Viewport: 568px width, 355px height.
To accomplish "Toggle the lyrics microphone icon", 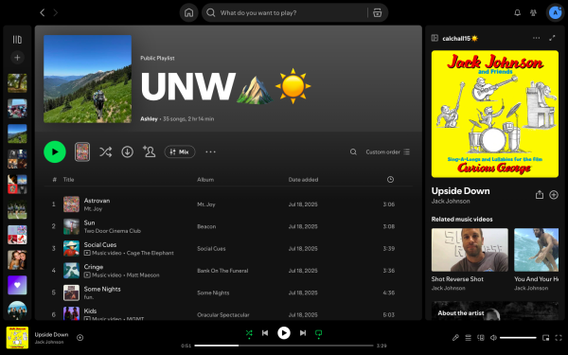I will 455,338.
